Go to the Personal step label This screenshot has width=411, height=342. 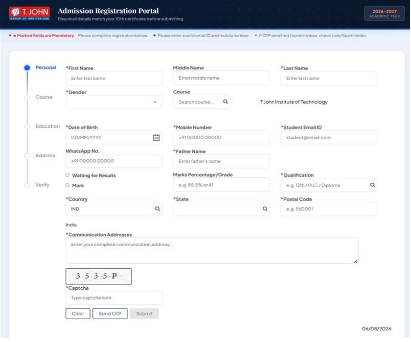point(46,67)
